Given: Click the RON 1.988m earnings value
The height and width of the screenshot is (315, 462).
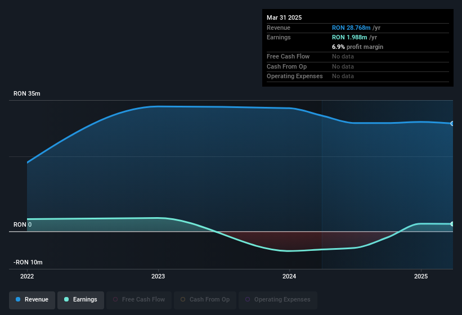Looking at the screenshot, I should [x=349, y=37].
